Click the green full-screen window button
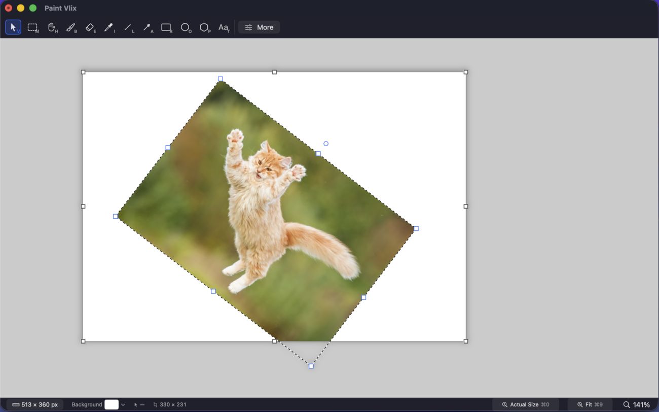 point(33,8)
